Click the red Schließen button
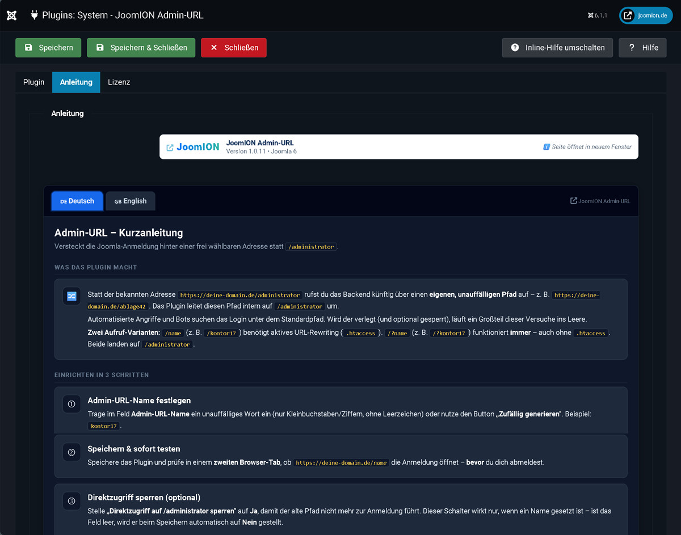This screenshot has width=681, height=535. [x=234, y=48]
